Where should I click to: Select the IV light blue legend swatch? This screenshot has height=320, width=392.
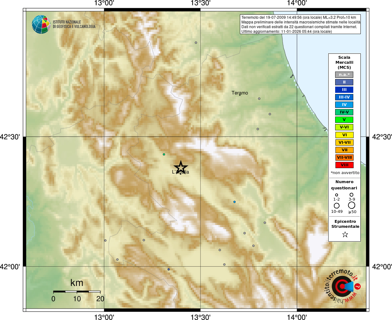pos(344,105)
